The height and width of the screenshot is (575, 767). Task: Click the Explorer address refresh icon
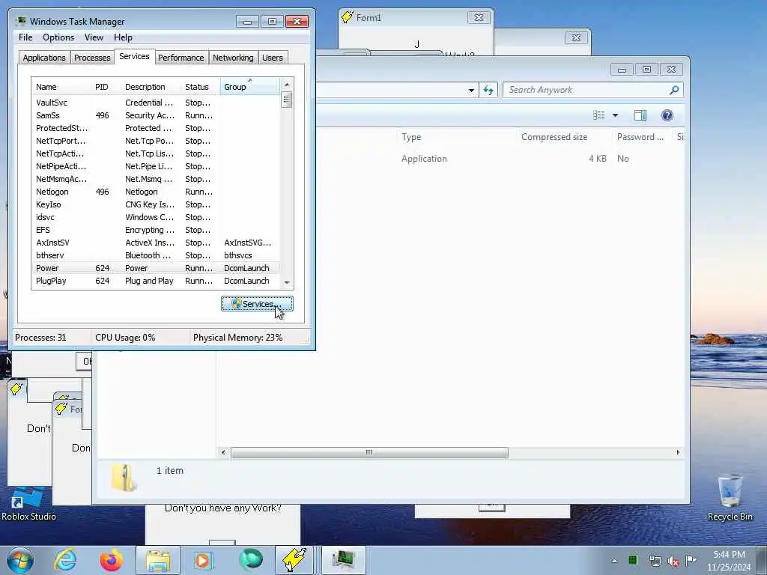488,90
